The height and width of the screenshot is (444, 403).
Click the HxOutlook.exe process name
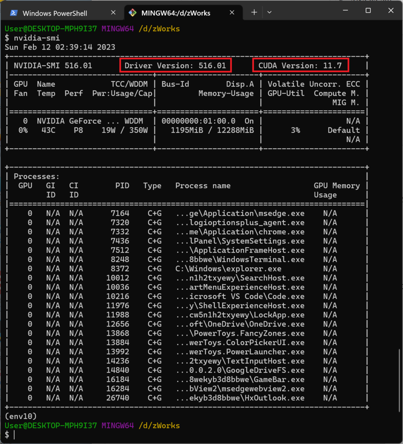pos(240,398)
